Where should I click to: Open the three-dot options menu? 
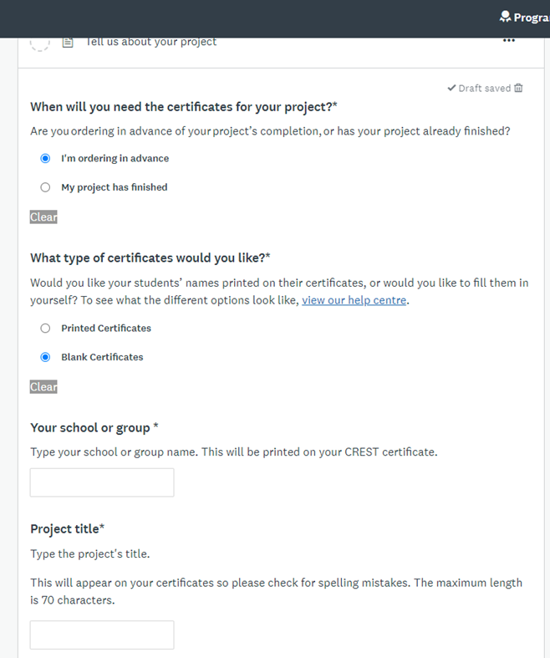[509, 40]
